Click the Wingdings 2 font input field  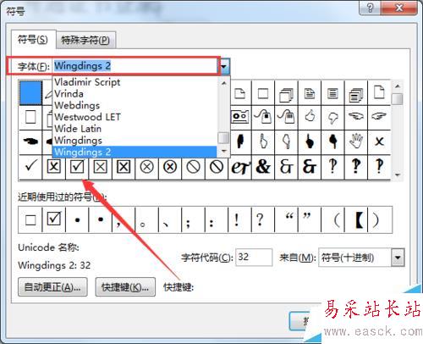[x=135, y=66]
